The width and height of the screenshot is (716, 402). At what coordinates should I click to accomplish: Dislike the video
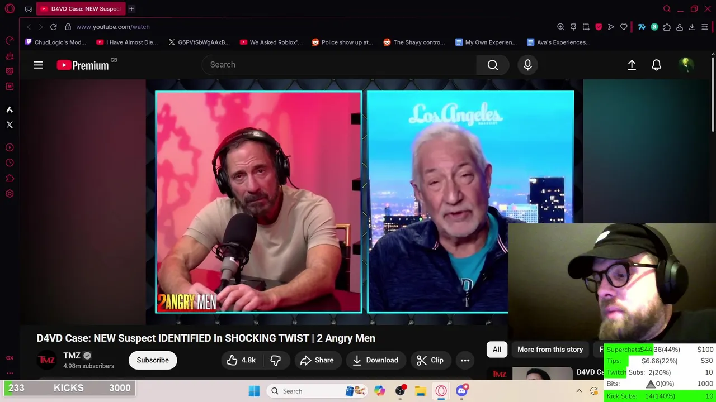tap(275, 360)
